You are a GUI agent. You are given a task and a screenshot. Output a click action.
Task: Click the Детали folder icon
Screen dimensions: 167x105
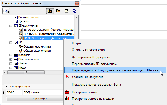[x=16, y=22]
